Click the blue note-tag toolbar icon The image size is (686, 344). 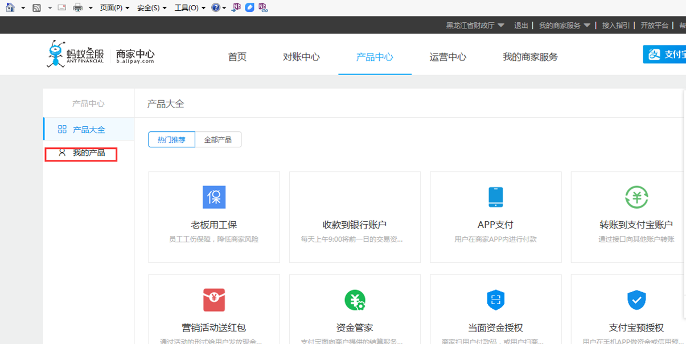tap(249, 7)
